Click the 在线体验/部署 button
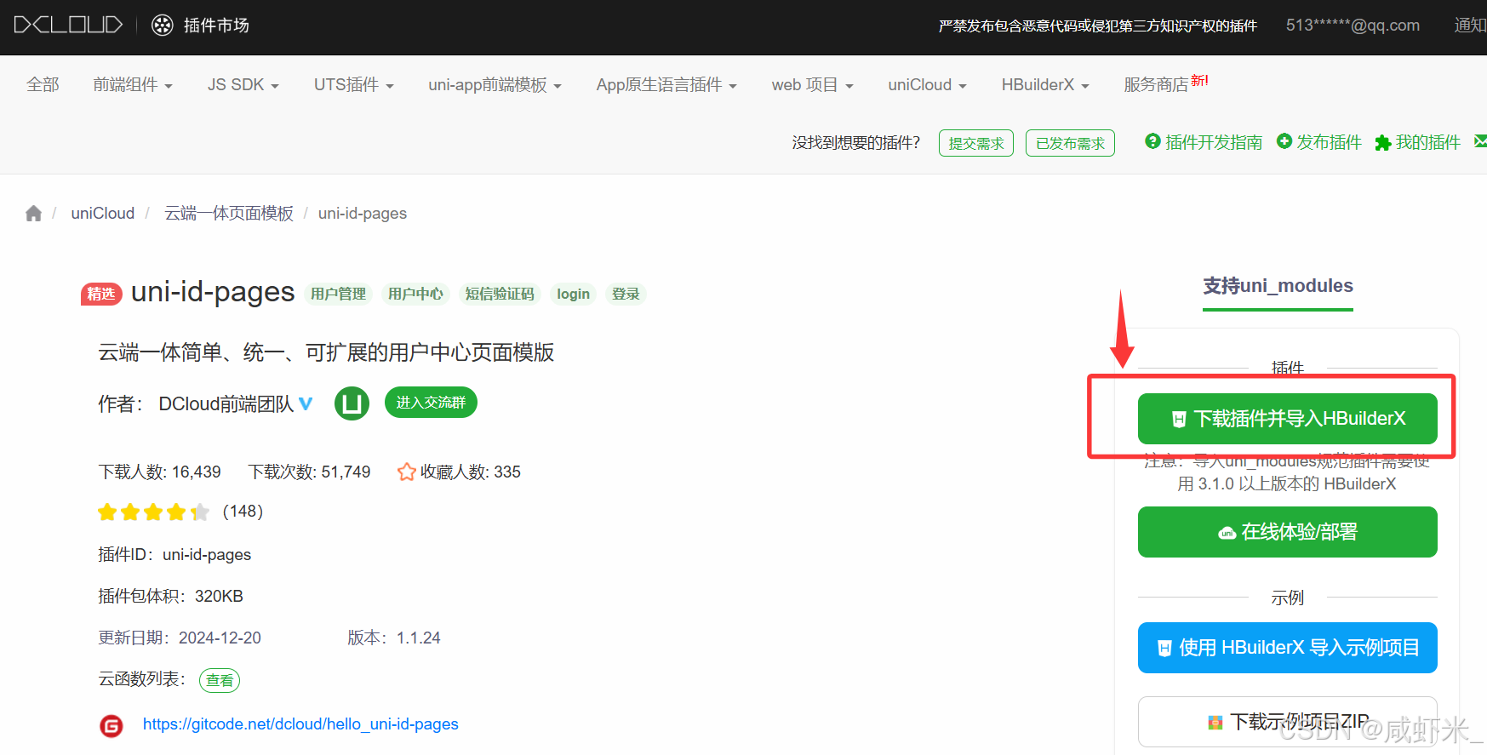The image size is (1487, 755). point(1288,532)
